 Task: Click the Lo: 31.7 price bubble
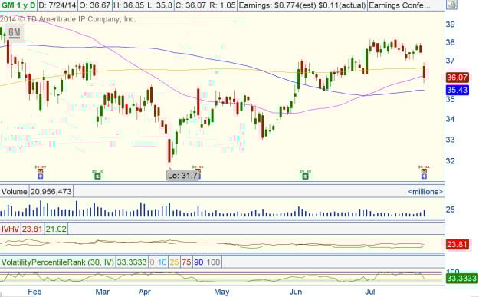182,176
